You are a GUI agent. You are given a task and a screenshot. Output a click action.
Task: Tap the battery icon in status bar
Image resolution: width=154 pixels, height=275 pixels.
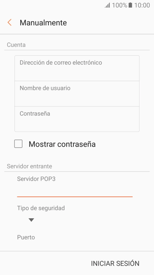[130, 5]
